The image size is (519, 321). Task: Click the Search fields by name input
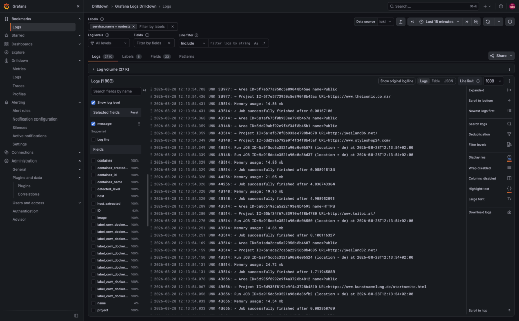tap(116, 91)
